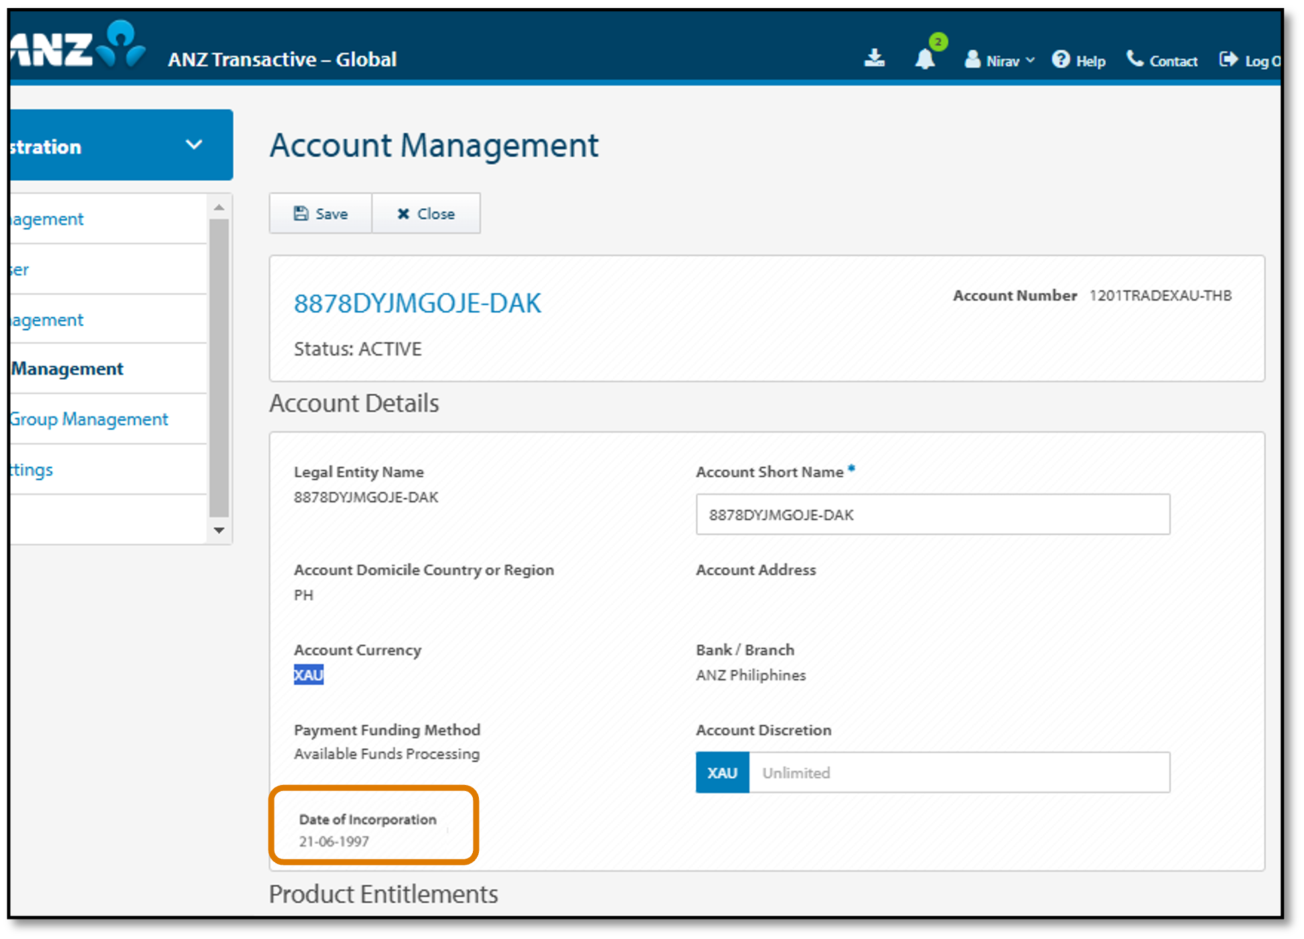1304x939 pixels.
Task: Click the user sidebar item ending 'ser'
Action: pyautogui.click(x=20, y=269)
